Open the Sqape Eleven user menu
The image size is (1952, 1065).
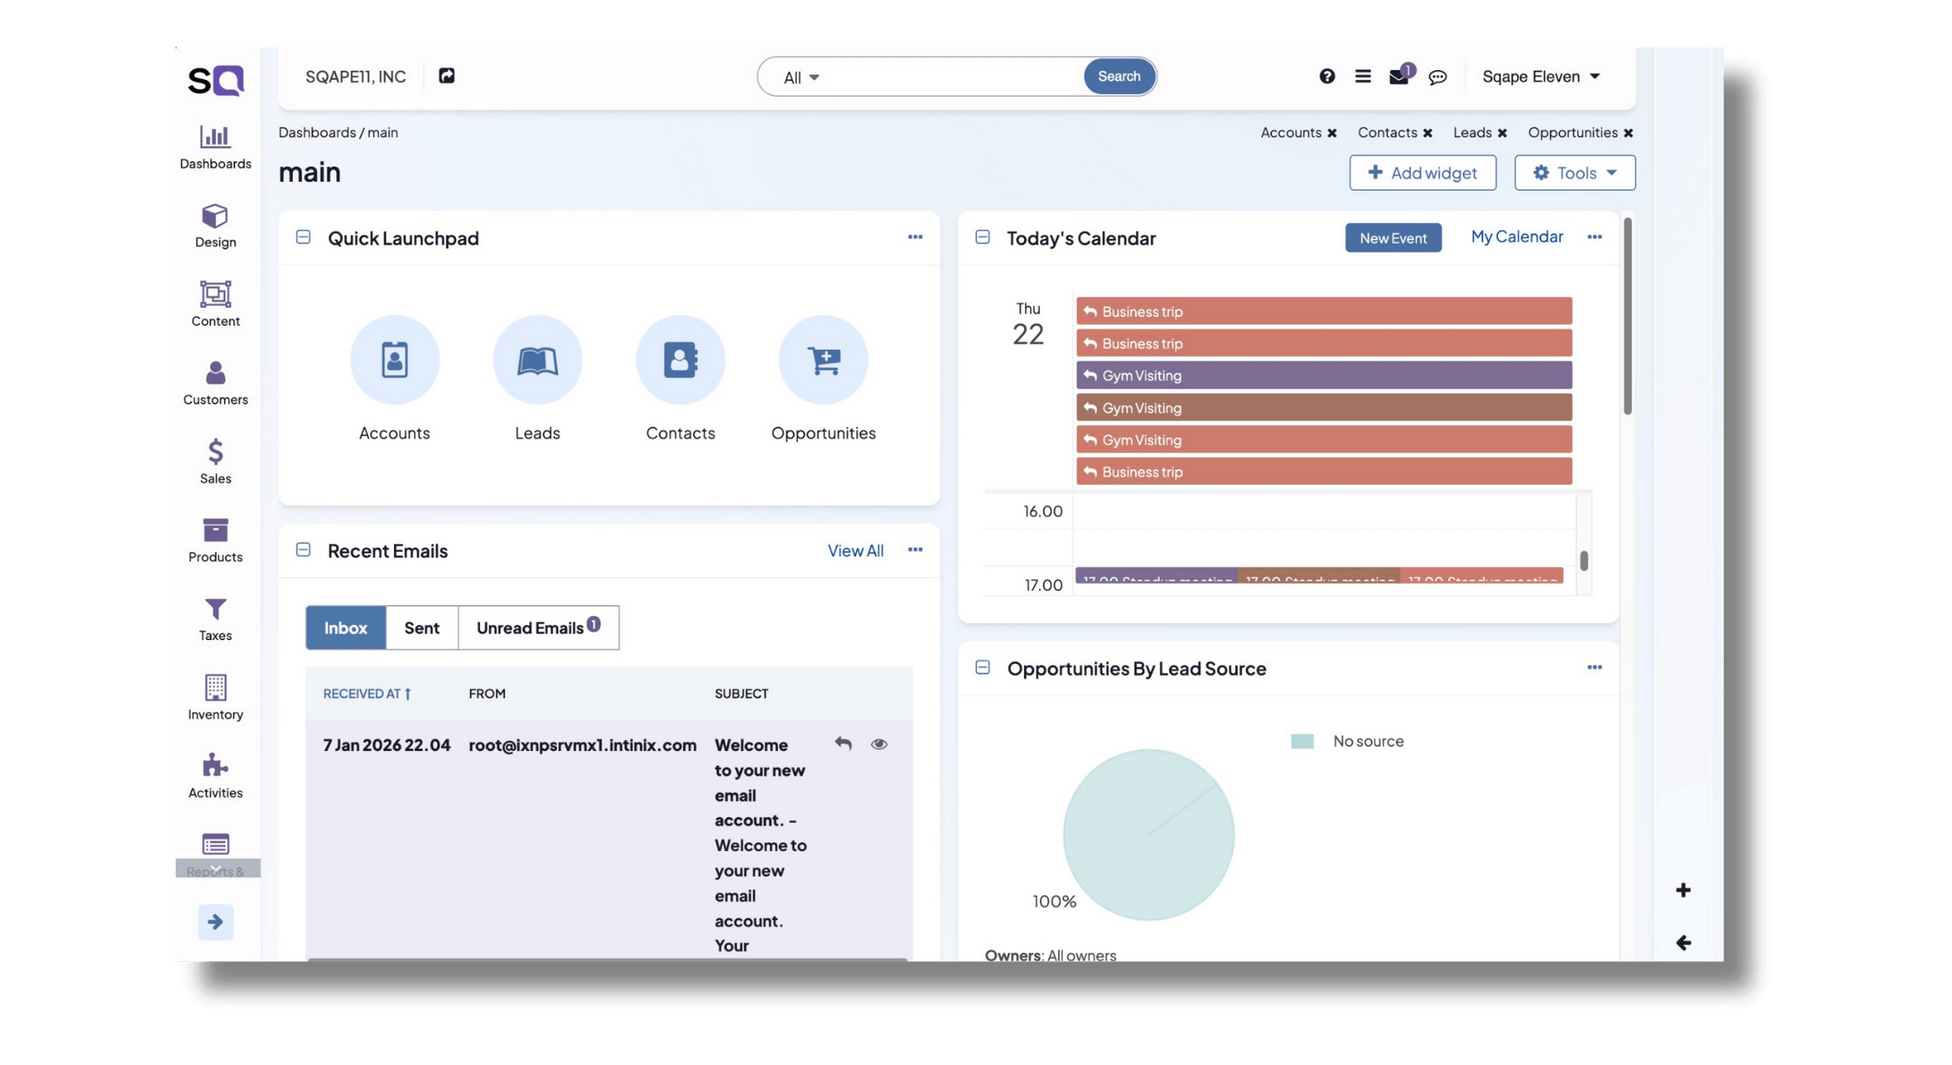coord(1540,77)
